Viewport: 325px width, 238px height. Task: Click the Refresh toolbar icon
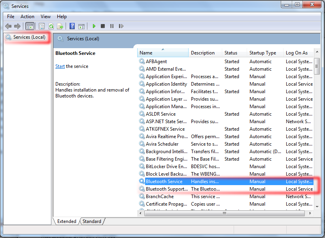51,26
